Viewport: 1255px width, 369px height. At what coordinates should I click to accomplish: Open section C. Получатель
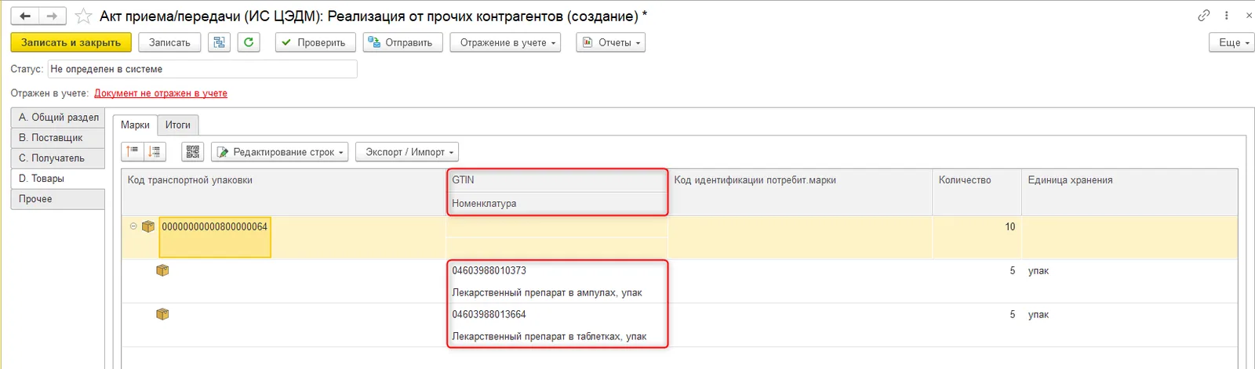[x=58, y=158]
